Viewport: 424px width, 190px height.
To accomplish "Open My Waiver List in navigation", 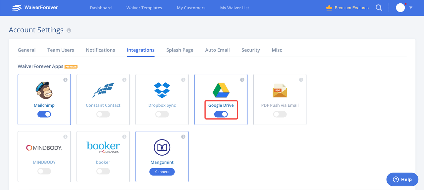I will pos(235,8).
